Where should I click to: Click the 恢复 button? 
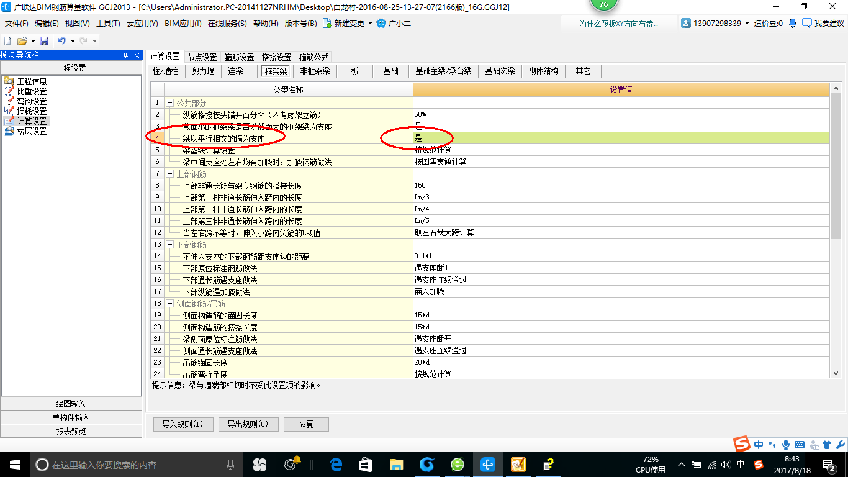[306, 424]
